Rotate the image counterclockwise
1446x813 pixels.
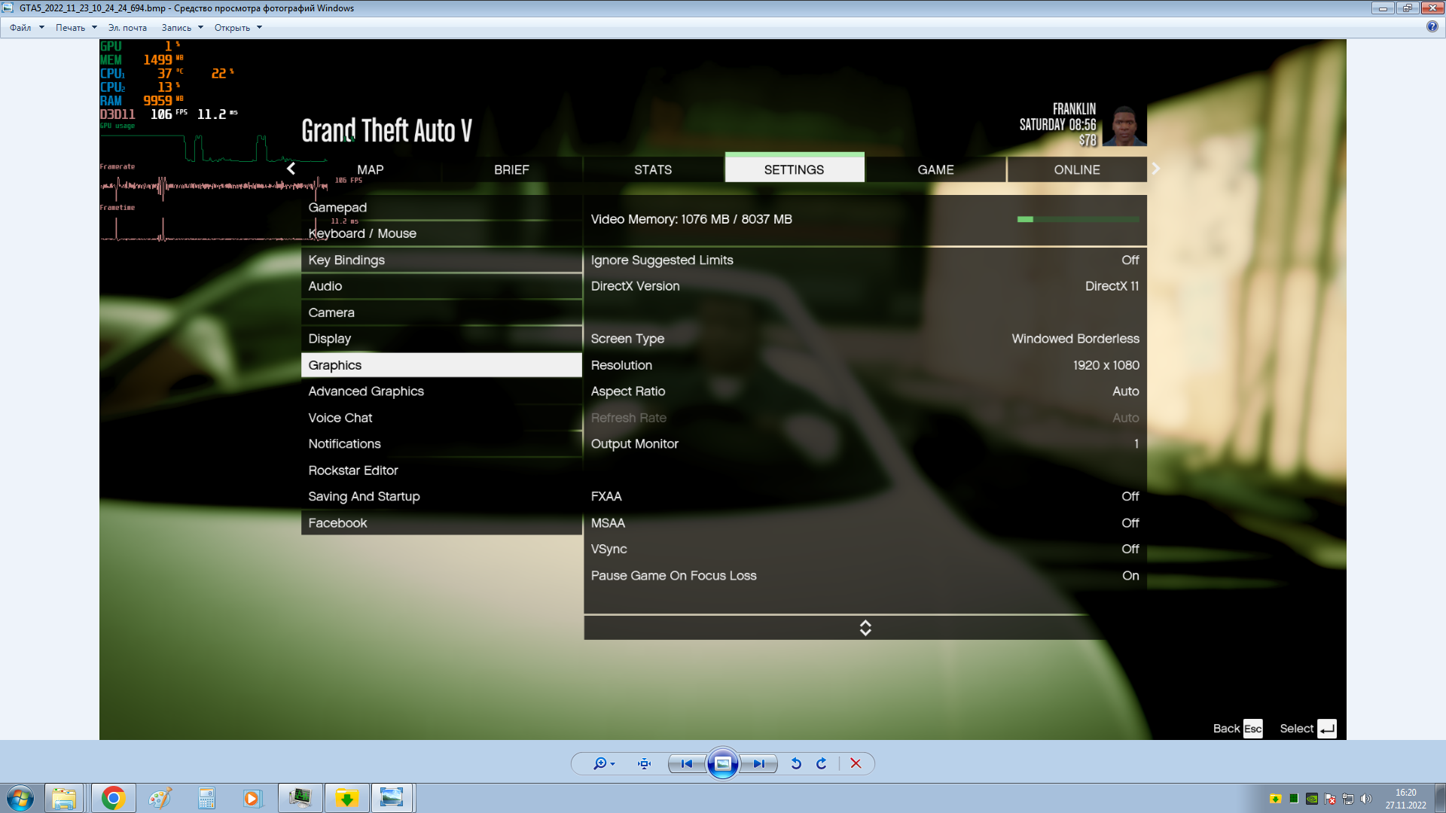click(796, 763)
